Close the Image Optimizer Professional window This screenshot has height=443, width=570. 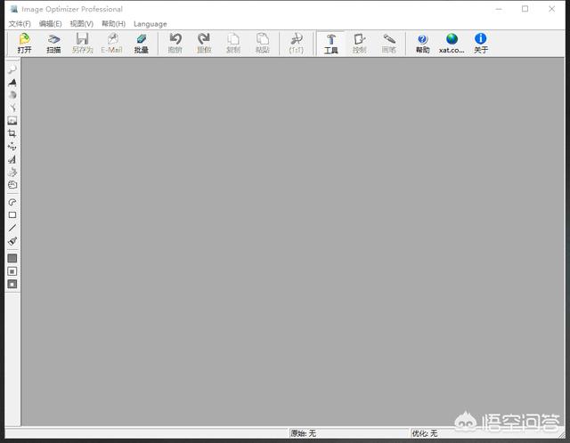pos(551,9)
